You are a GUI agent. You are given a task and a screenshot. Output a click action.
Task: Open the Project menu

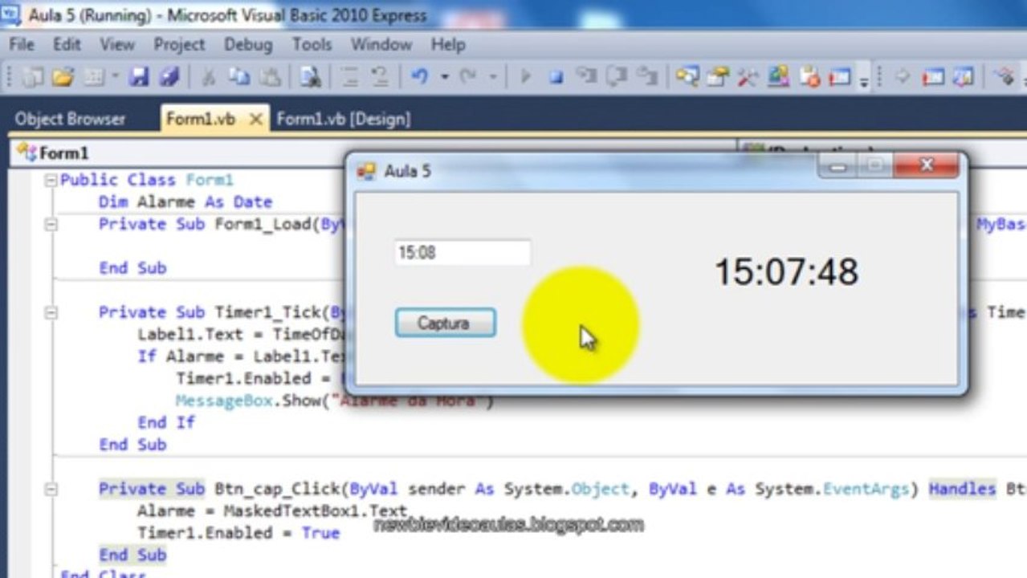(179, 44)
